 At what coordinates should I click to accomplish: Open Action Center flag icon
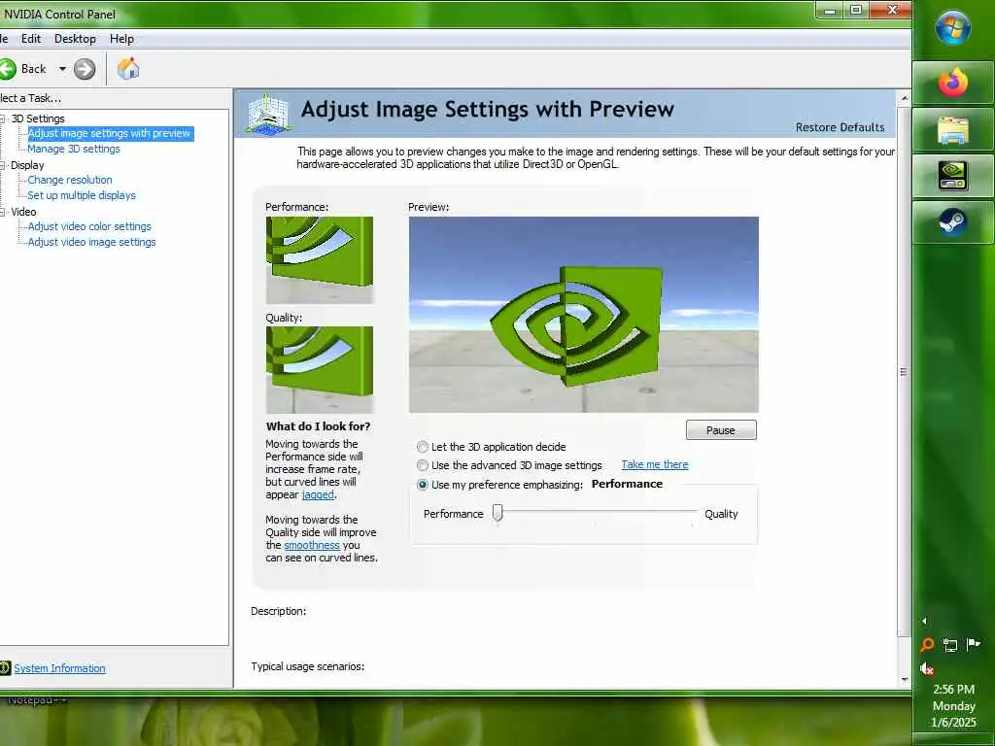click(973, 645)
